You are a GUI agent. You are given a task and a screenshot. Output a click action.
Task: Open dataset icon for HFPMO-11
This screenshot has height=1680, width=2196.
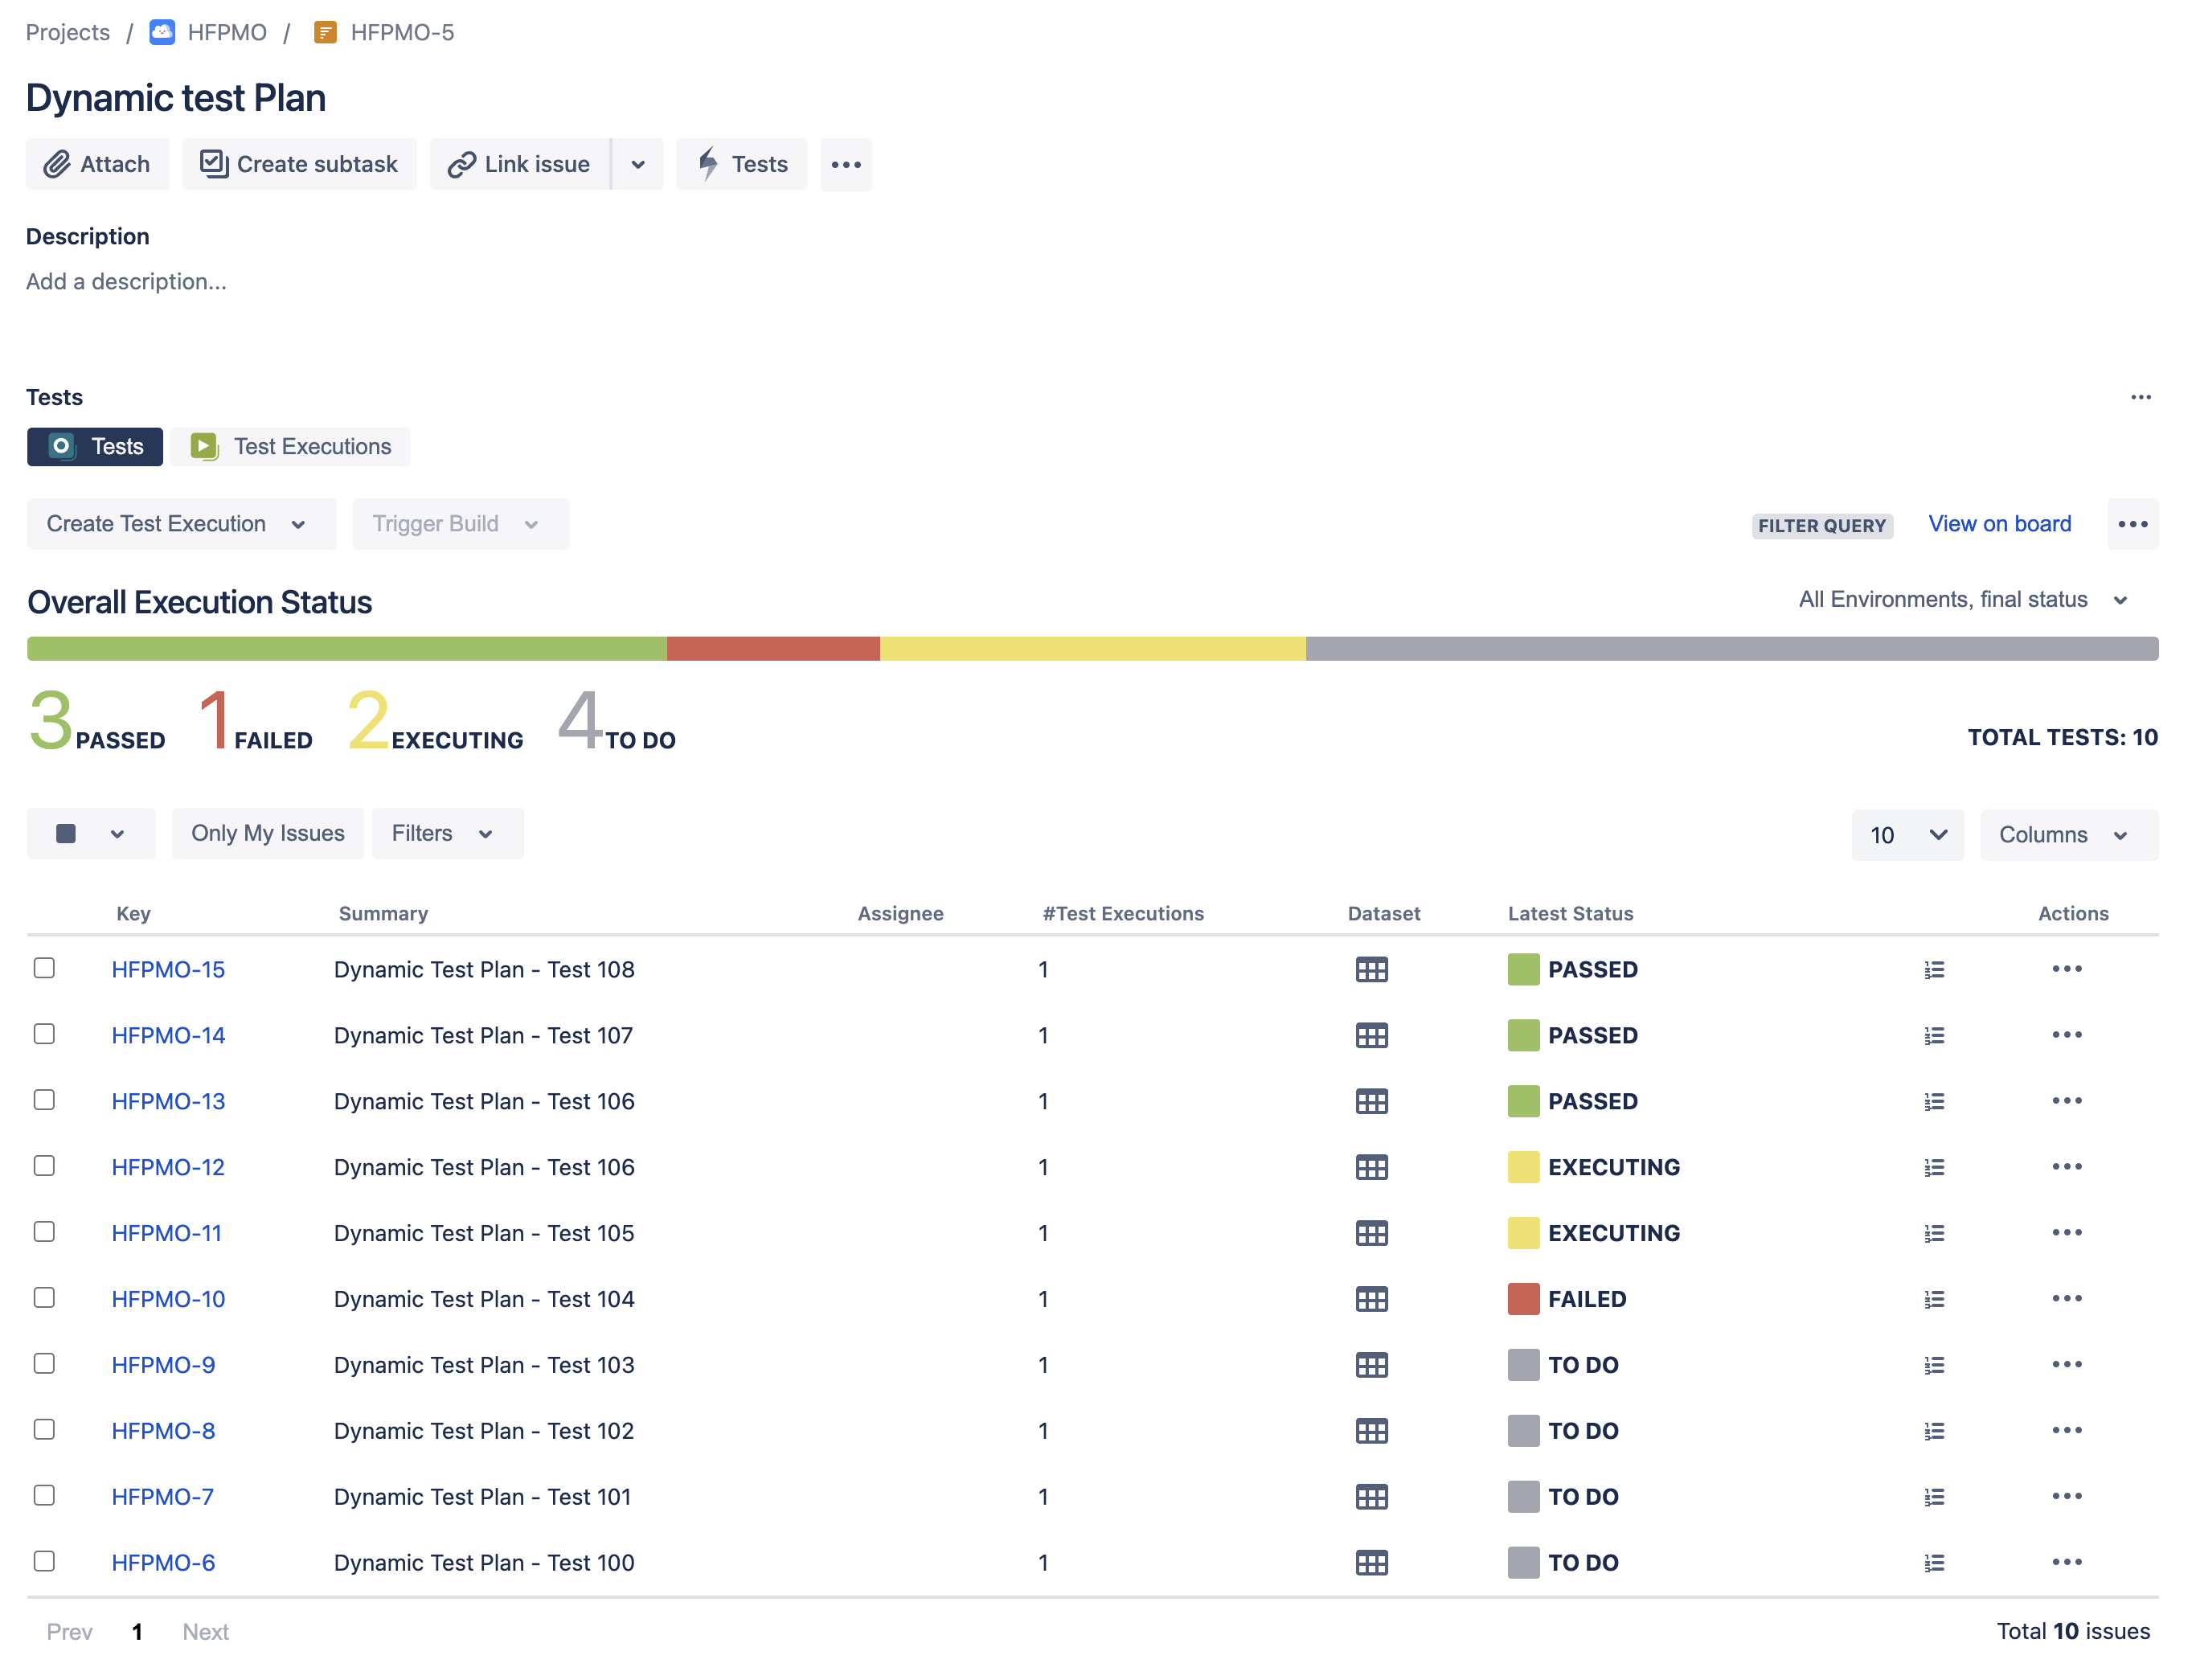click(1371, 1233)
